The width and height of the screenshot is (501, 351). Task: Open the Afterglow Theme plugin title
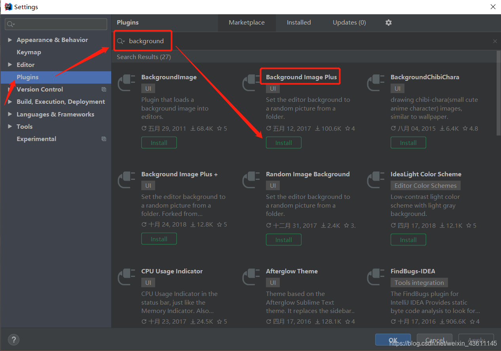292,271
